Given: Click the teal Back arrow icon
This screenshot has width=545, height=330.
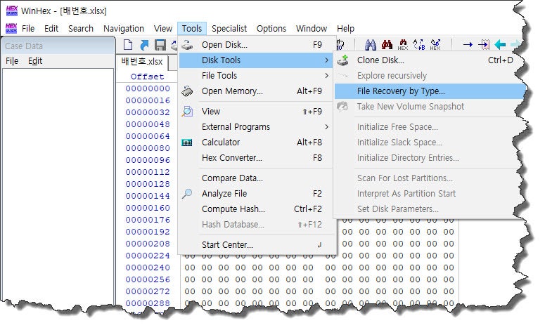Looking at the screenshot, I should click(500, 44).
